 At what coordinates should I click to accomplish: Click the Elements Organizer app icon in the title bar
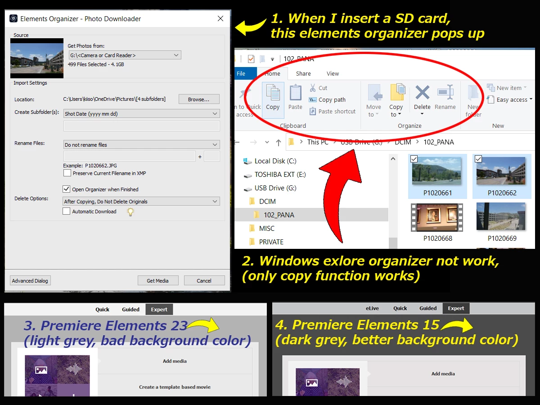13,19
